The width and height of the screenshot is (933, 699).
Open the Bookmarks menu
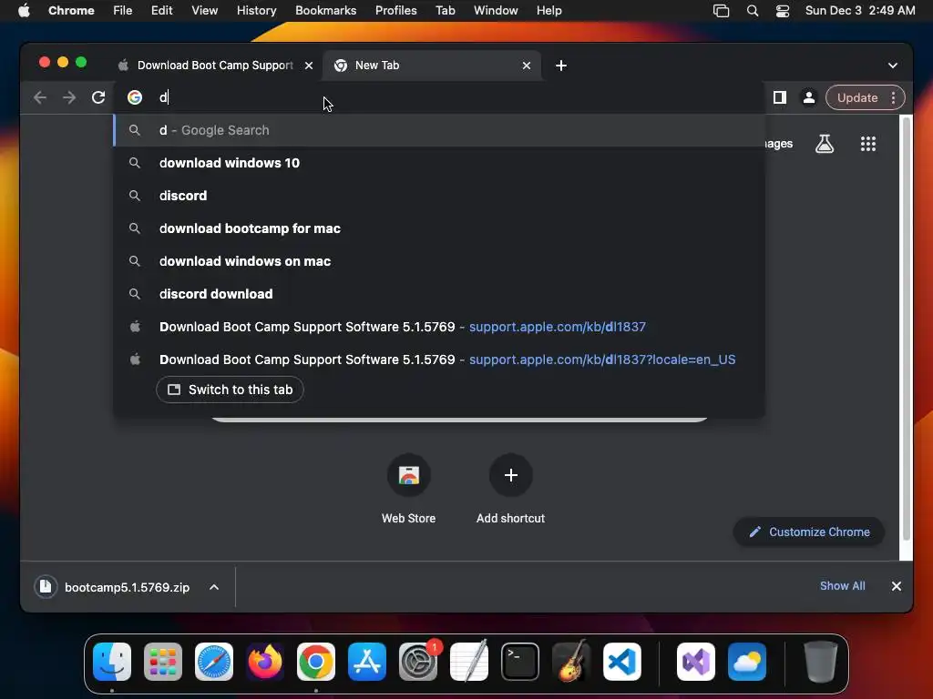[x=325, y=11]
